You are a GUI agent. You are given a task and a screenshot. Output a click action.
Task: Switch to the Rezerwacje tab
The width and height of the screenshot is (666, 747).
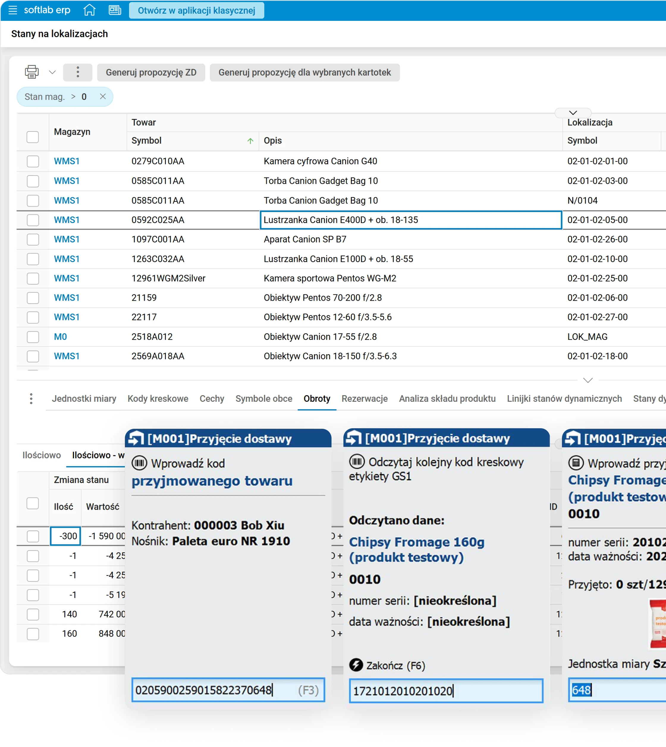[365, 398]
